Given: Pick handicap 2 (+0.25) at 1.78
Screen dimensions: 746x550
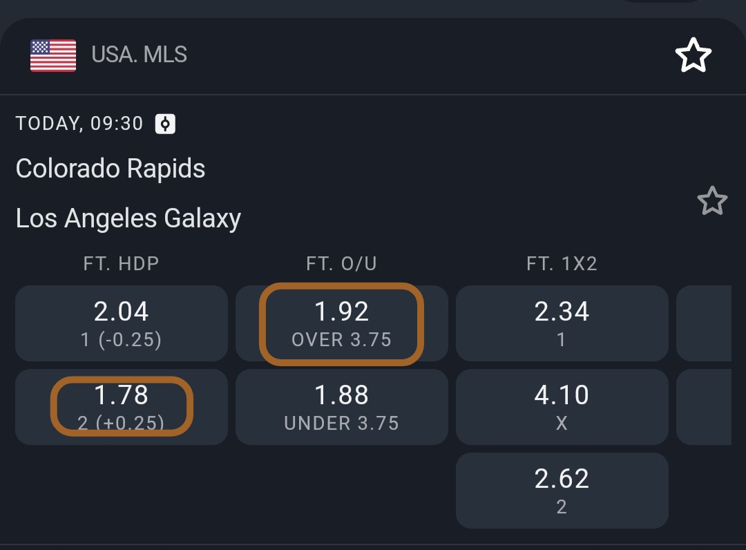Looking at the screenshot, I should click(x=122, y=406).
